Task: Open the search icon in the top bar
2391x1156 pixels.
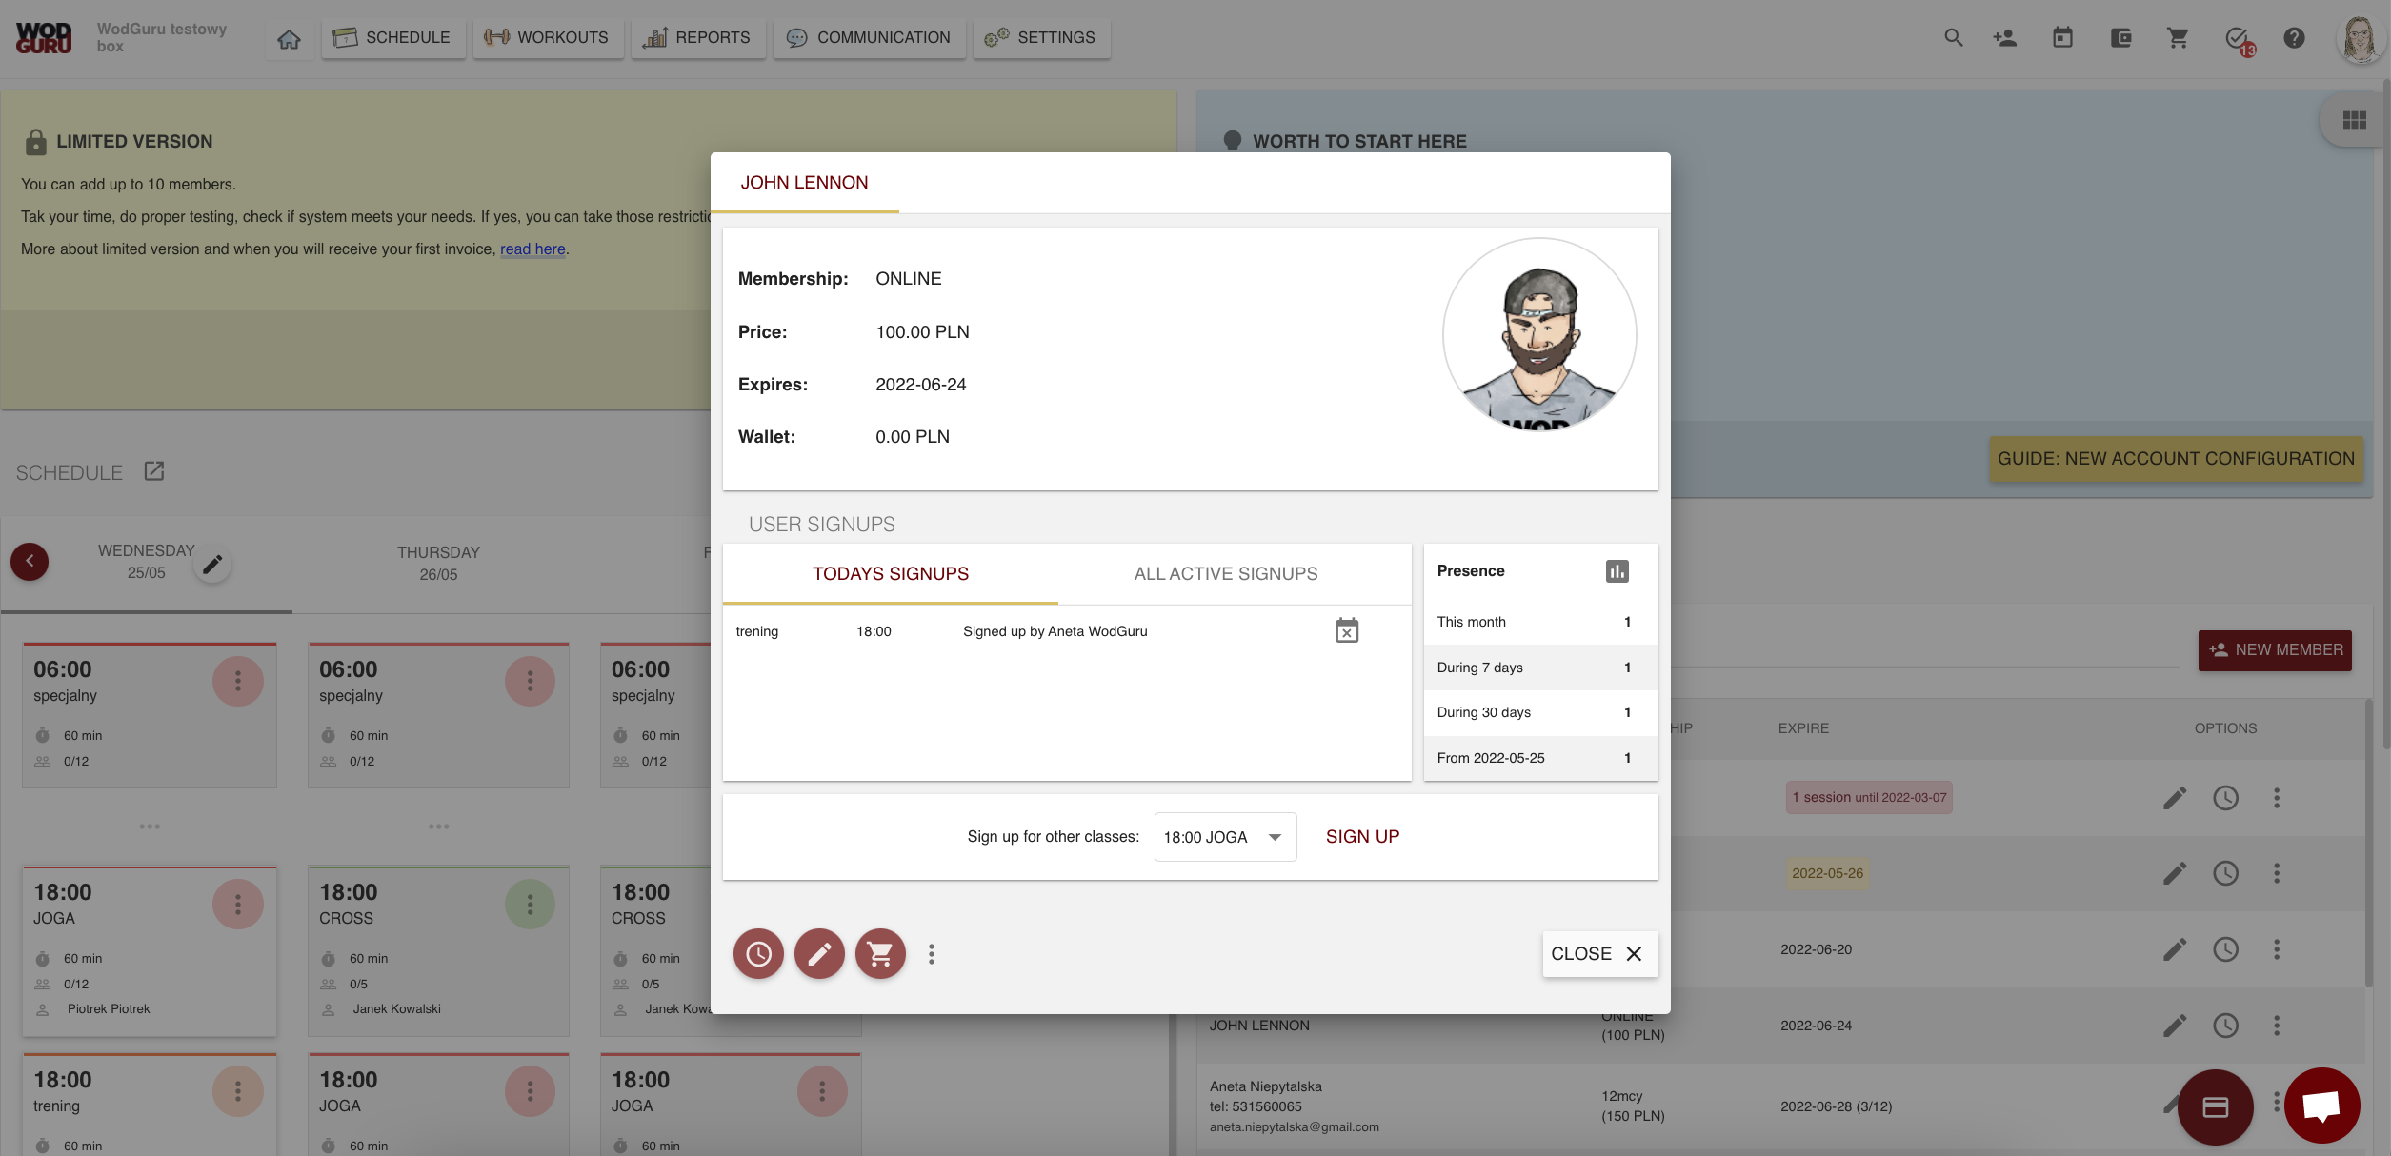Action: 1953,37
